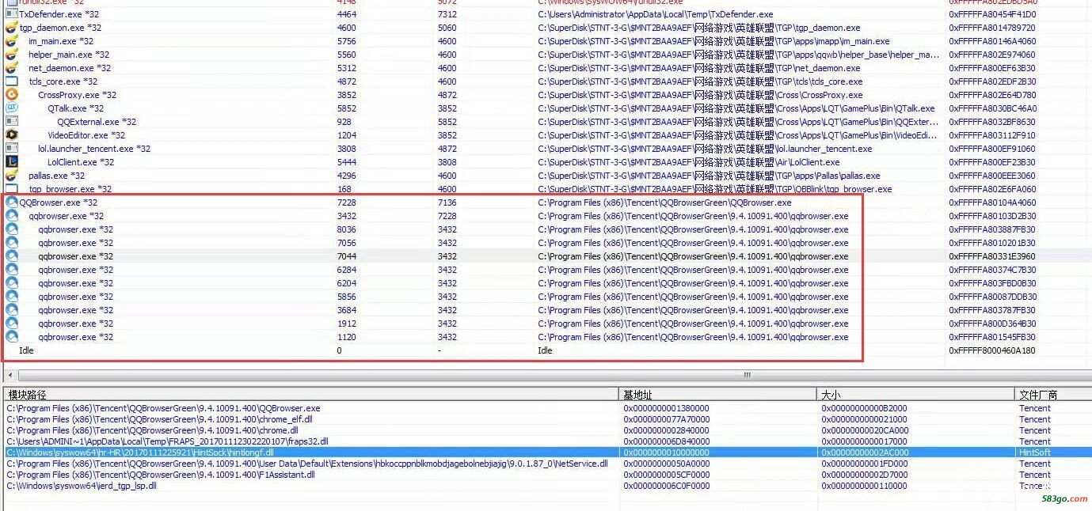Click the net_daemon.exe process icon
Screen dimensions: 1092x511
(x=11, y=68)
